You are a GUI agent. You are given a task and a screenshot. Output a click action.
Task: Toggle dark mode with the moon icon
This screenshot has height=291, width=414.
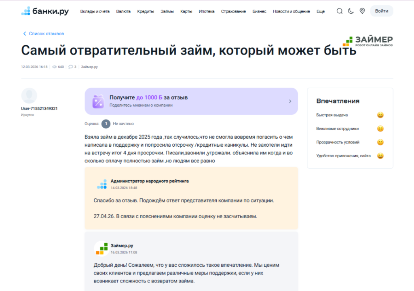[351, 11]
